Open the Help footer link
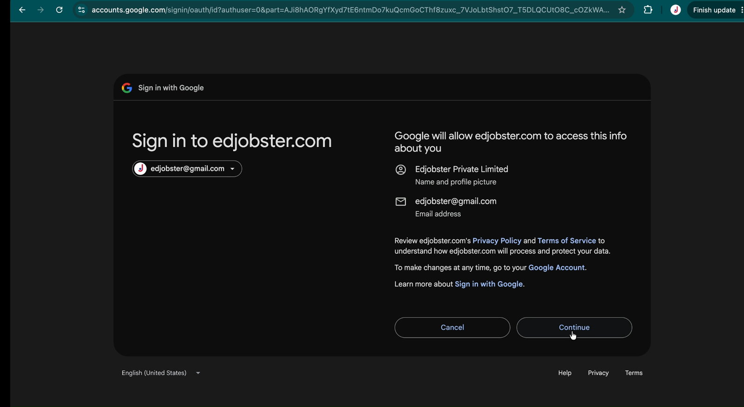 point(565,373)
